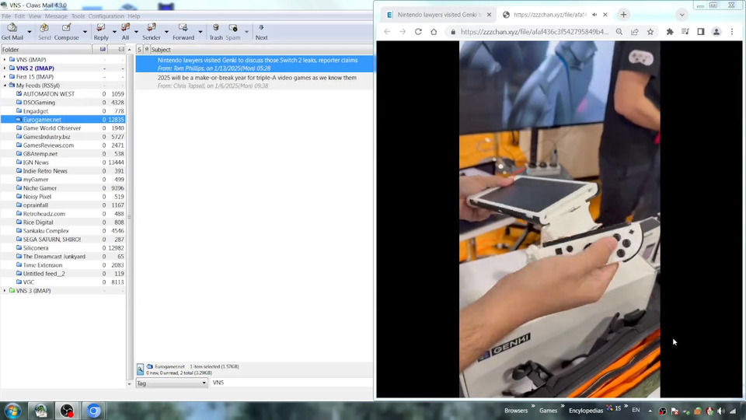Click the Send toolbar icon
Screen dimensions: 746x420
44,31
